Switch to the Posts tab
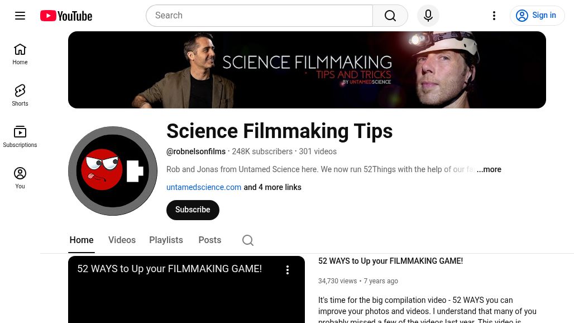Viewport: 574px width, 323px height. (210, 240)
